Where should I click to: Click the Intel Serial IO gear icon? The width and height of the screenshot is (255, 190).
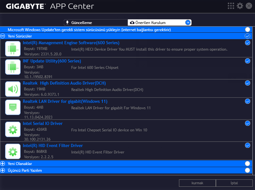tap(13, 129)
